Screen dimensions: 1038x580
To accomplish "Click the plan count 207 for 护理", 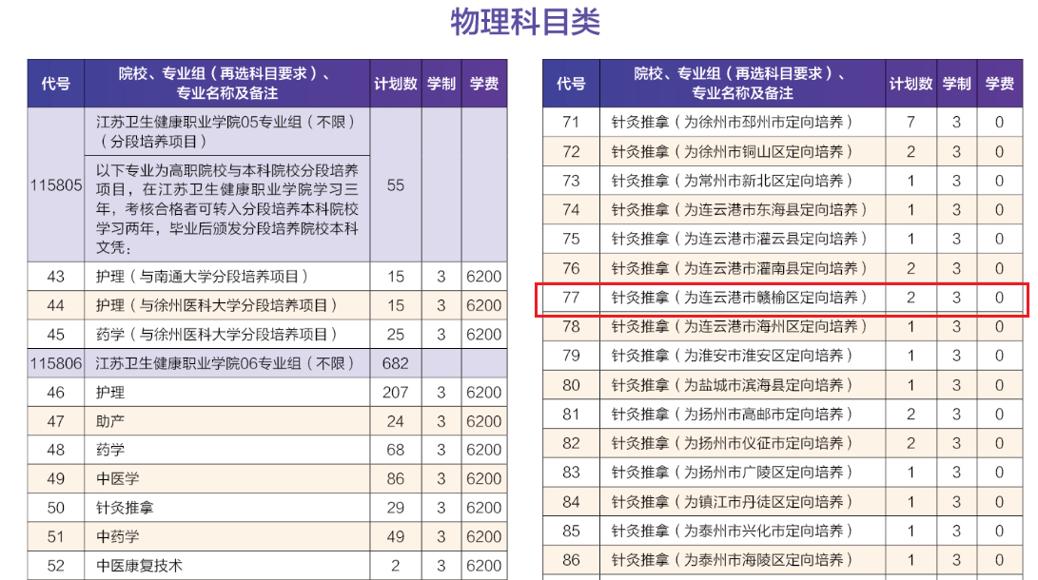I will [396, 393].
